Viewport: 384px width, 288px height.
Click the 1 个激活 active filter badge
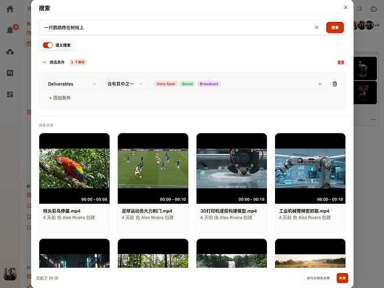tap(78, 62)
